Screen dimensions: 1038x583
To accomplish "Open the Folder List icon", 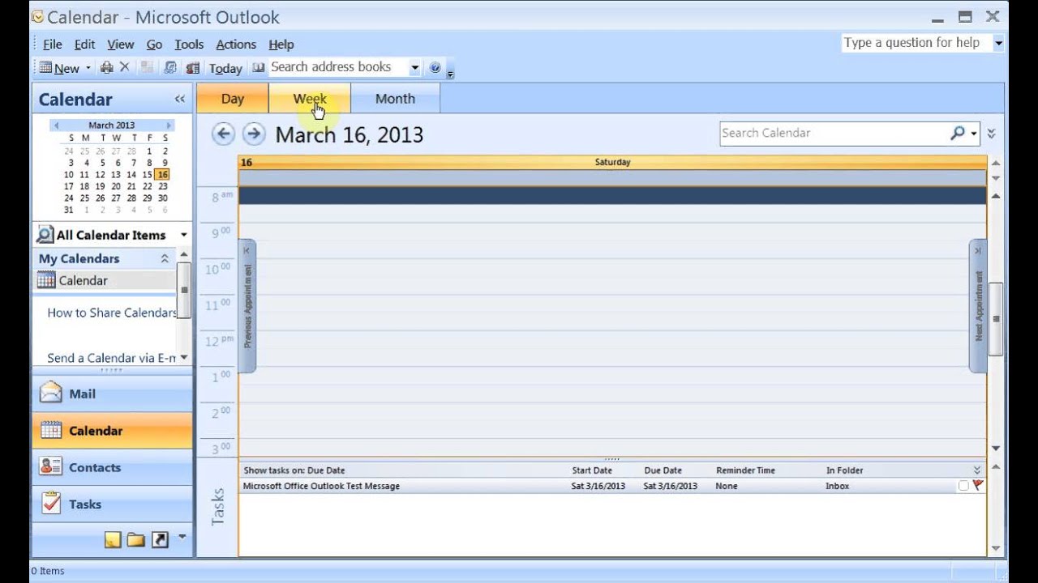I will pyautogui.click(x=136, y=539).
